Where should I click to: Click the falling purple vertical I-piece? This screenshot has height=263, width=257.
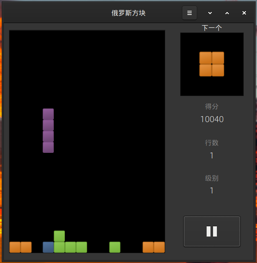(48, 131)
